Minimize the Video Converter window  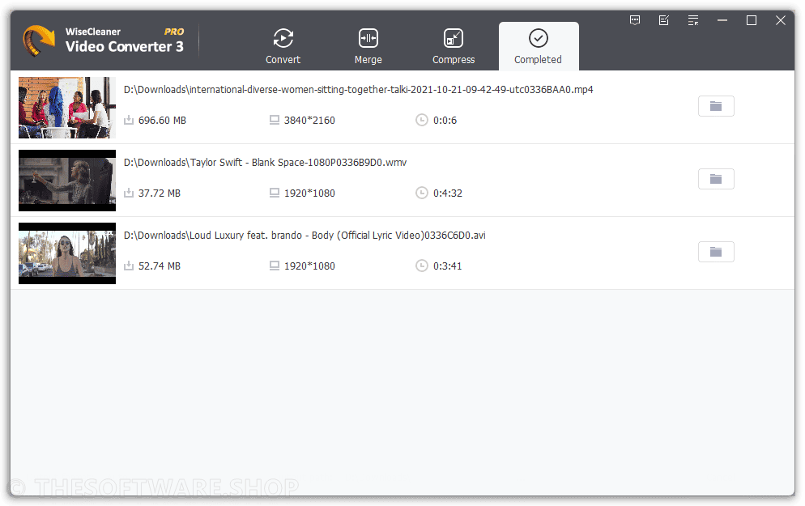pyautogui.click(x=722, y=20)
